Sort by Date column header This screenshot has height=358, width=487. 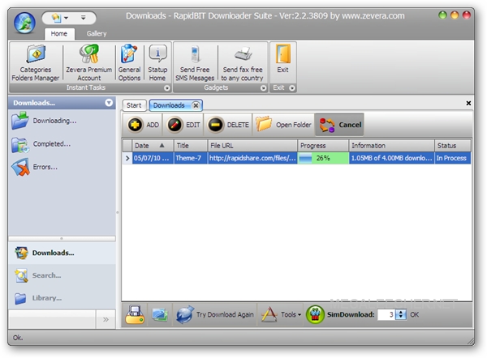point(153,146)
